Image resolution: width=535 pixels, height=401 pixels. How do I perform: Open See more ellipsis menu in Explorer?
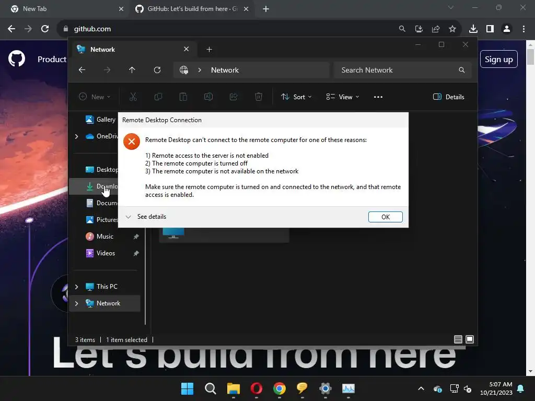378,97
